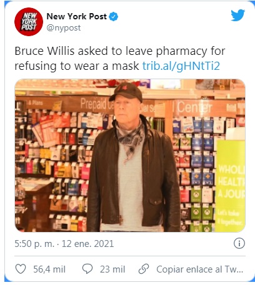This screenshot has height=285, width=255.
Task: Open the Twitter info circle icon
Action: (239, 243)
